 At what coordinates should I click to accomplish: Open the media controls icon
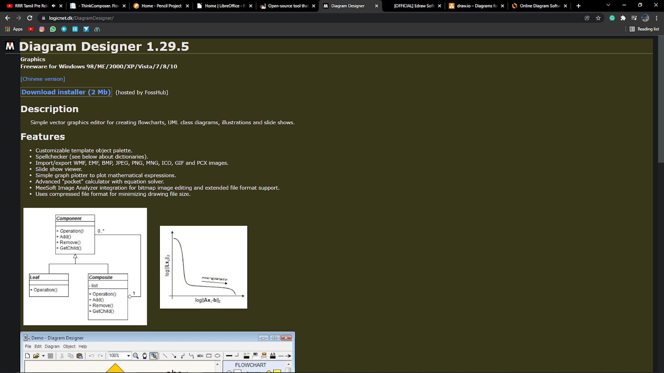click(x=634, y=18)
